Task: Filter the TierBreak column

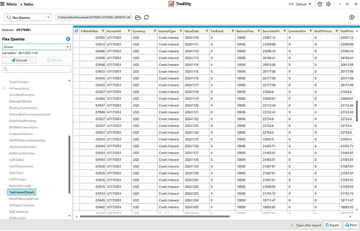Action: click(232, 31)
